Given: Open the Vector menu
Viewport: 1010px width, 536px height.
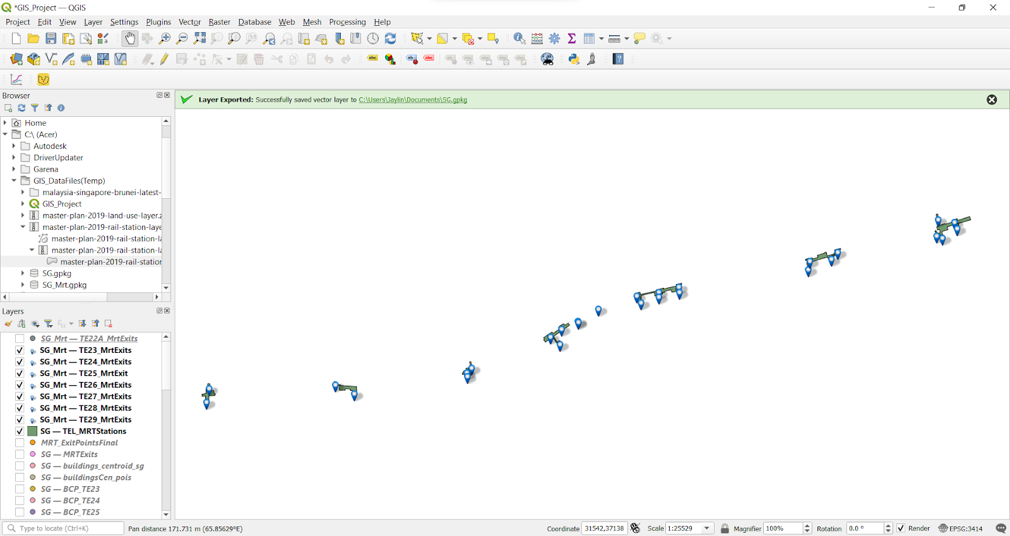Looking at the screenshot, I should tap(189, 22).
